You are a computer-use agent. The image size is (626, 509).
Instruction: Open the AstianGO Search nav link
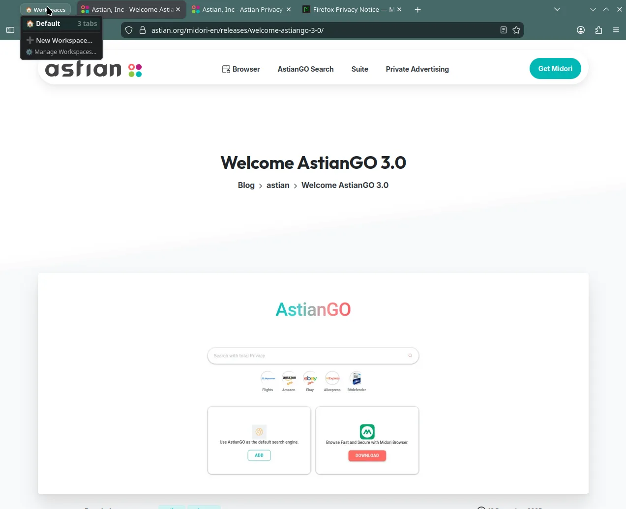(x=305, y=69)
